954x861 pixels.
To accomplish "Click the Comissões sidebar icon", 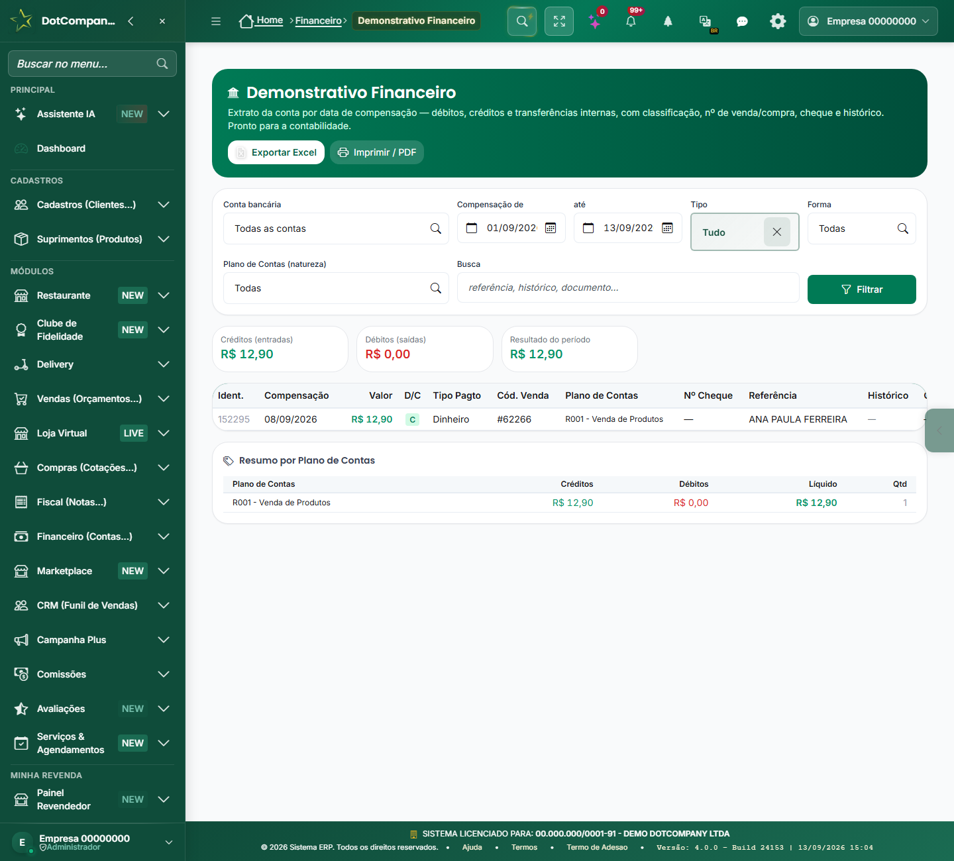I will (21, 674).
